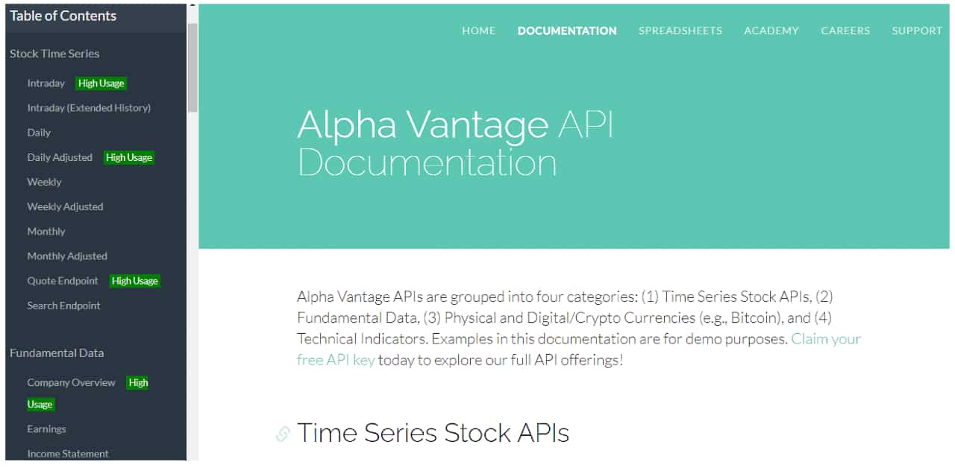Click the anchor link icon beside Time Series Stock APIs

click(x=282, y=433)
